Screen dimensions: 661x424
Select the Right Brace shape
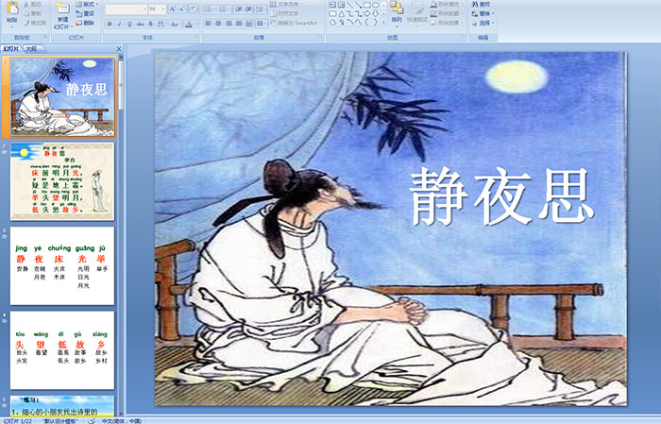click(x=375, y=23)
